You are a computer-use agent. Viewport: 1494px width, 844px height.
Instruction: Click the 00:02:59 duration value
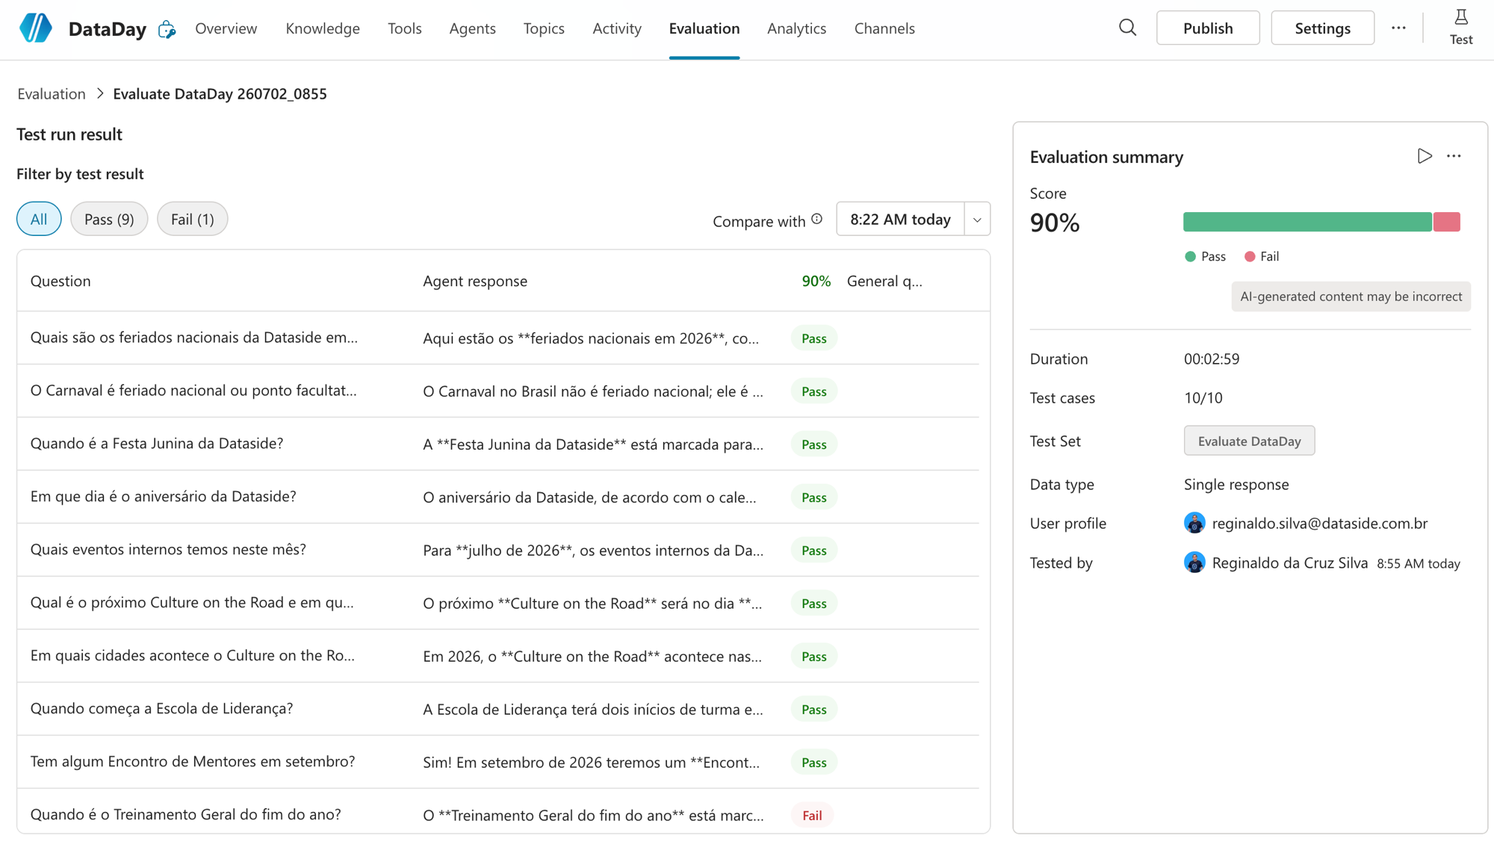tap(1211, 359)
